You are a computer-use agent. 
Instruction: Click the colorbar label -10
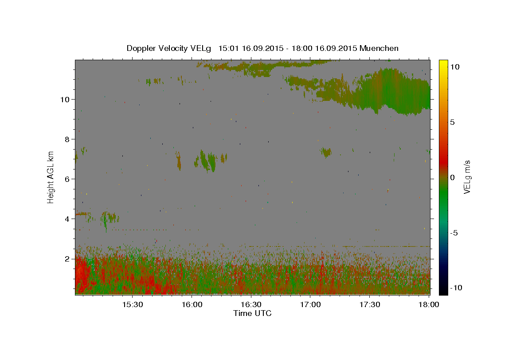coord(455,288)
